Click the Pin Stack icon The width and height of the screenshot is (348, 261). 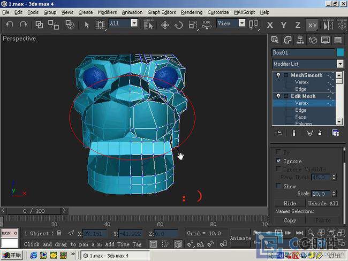click(x=279, y=133)
